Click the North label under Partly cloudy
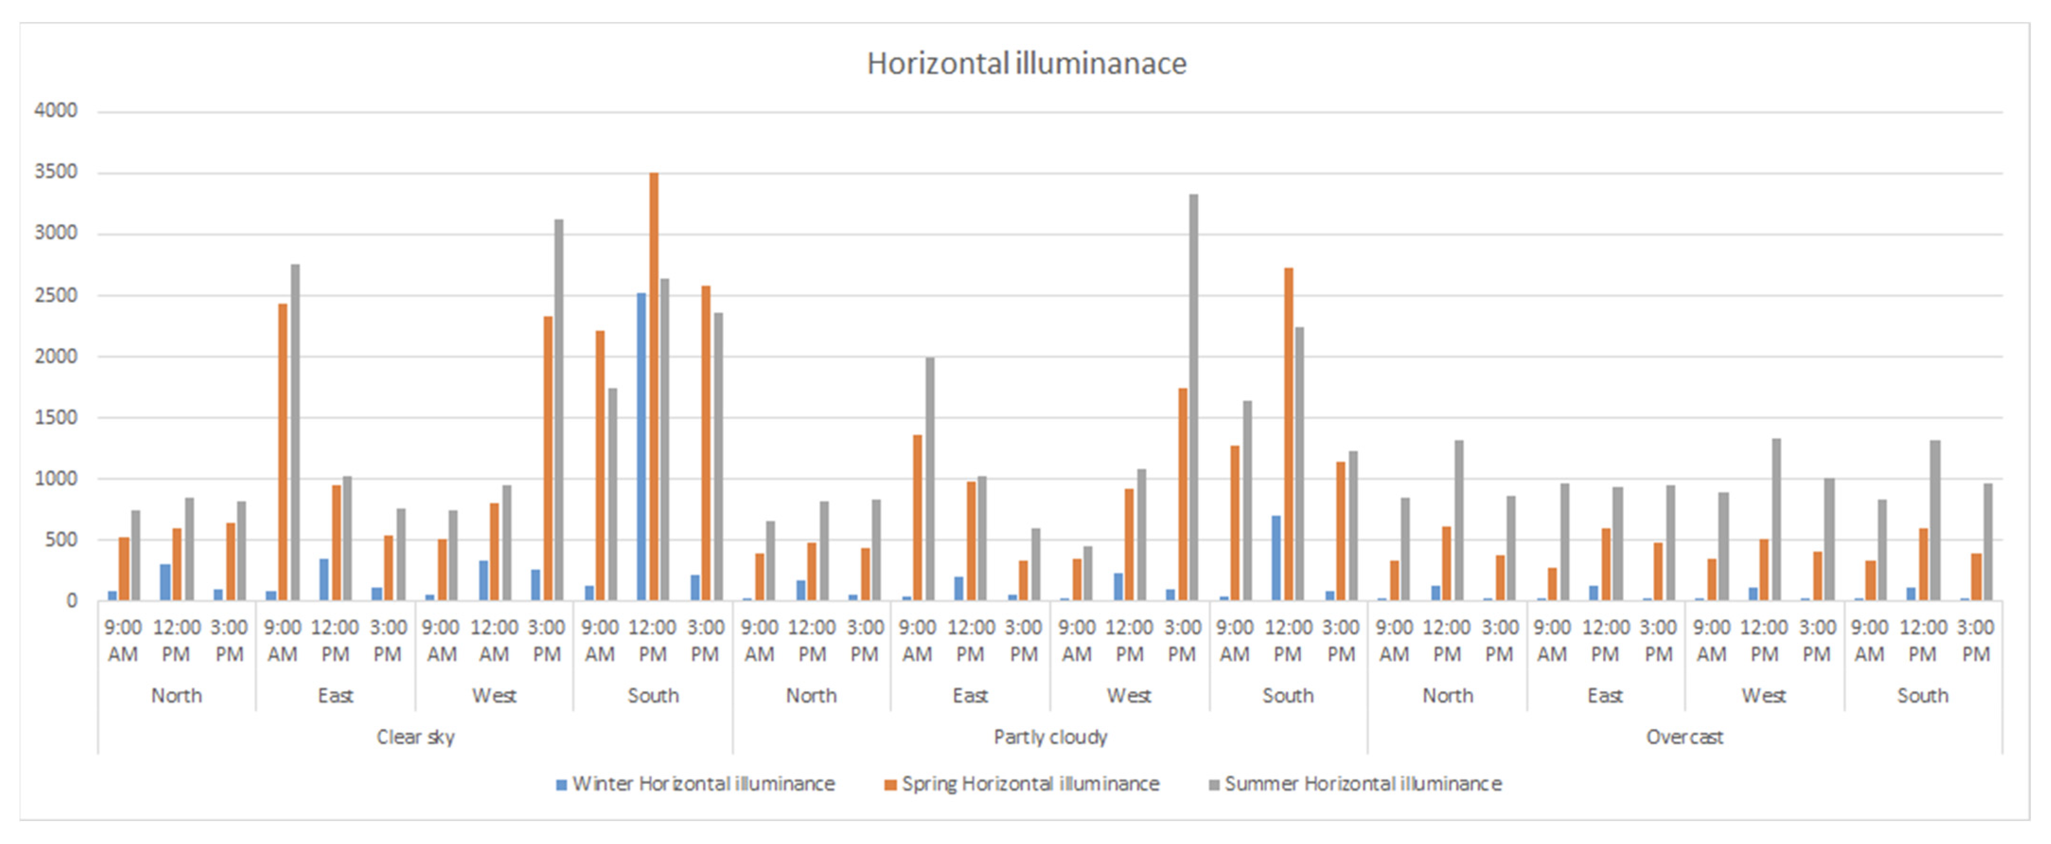2051x844 pixels. 811,696
